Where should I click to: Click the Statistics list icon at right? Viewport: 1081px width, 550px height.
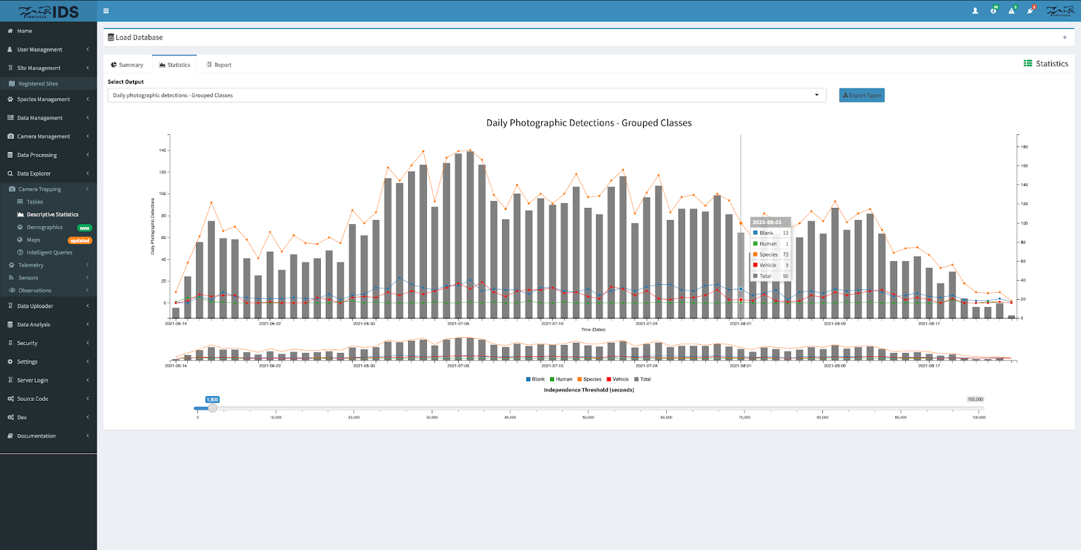pyautogui.click(x=1028, y=63)
